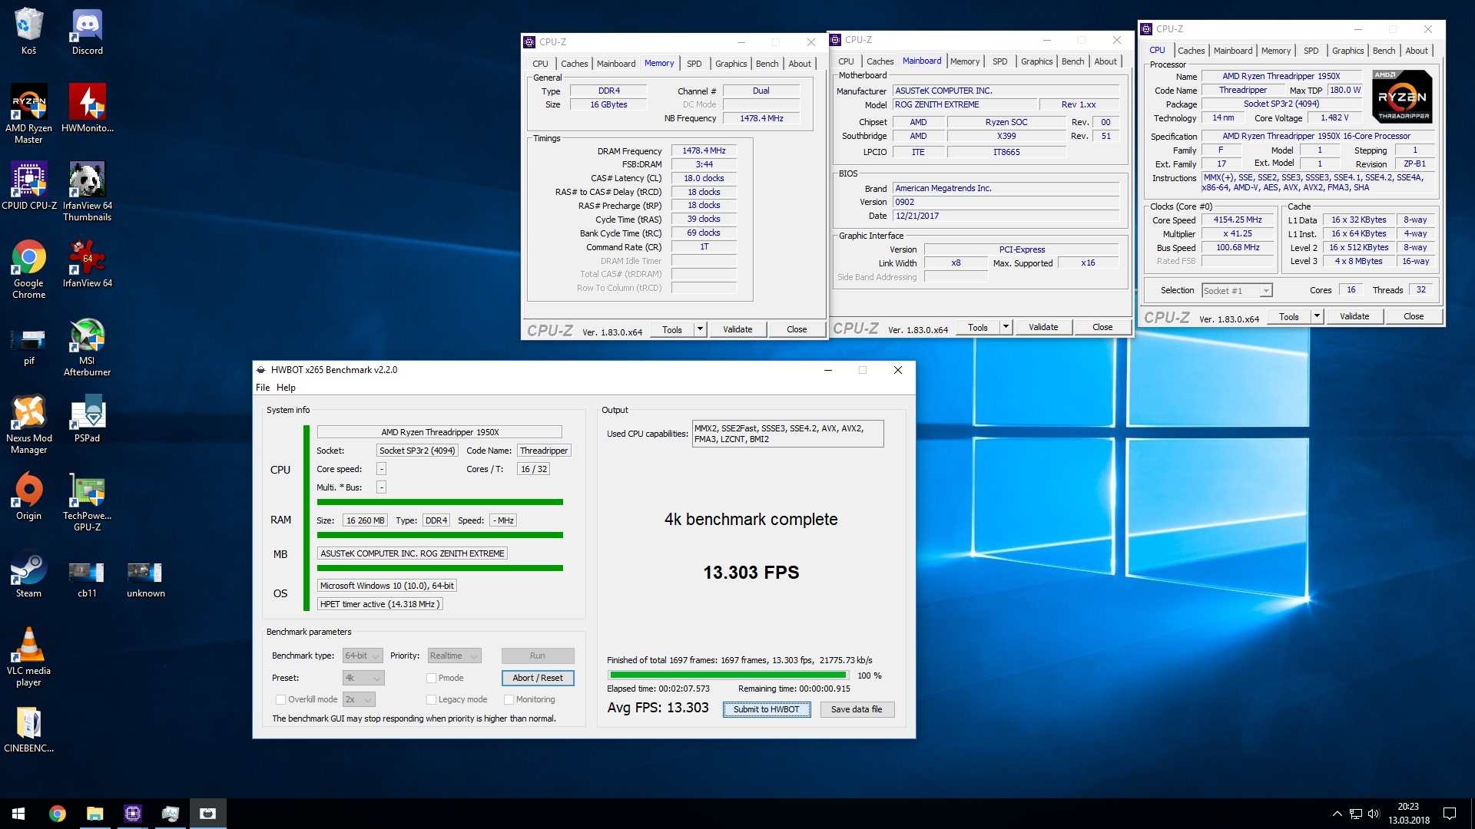Viewport: 1475px width, 829px height.
Task: Open Google Chrome desktop icon
Action: tap(28, 269)
